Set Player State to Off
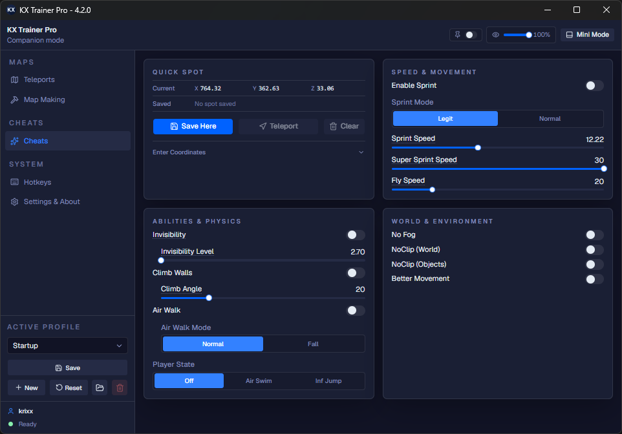The width and height of the screenshot is (622, 434). [x=189, y=381]
